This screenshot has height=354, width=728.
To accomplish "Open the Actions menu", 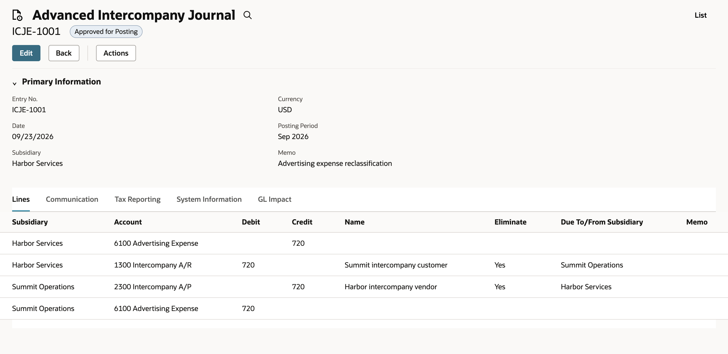I will coord(116,53).
